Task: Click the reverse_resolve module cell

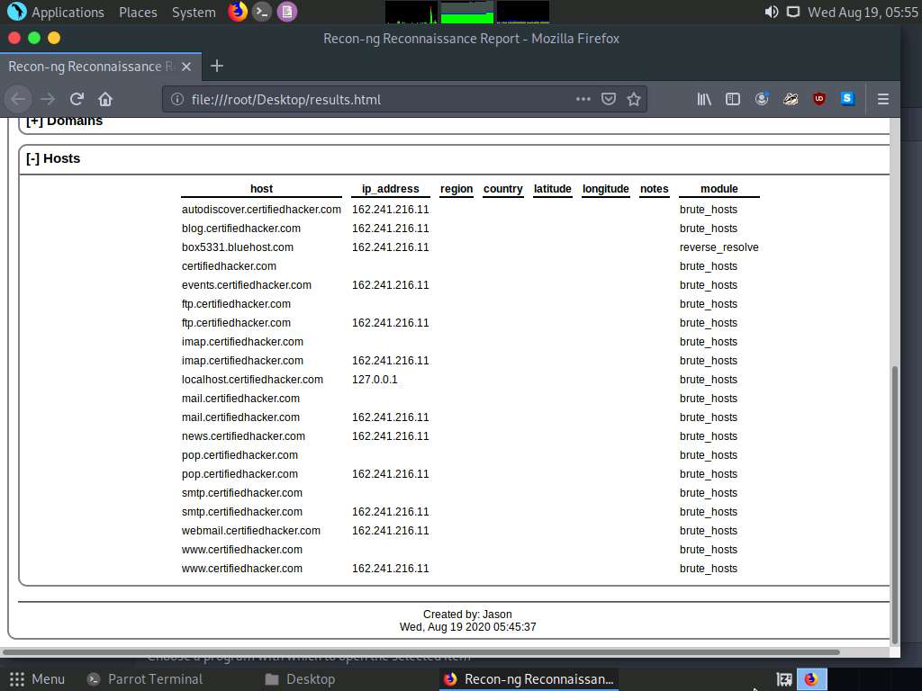Action: [719, 247]
